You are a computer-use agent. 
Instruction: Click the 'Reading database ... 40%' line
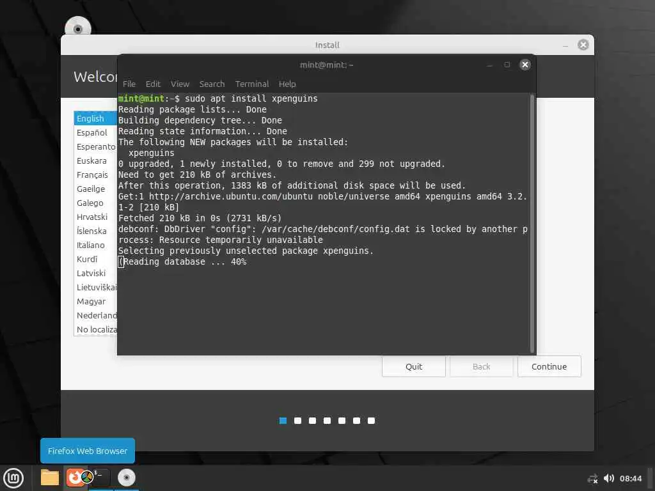coord(182,261)
